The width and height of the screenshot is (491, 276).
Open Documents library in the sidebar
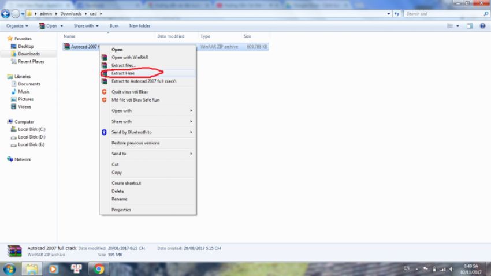click(x=29, y=84)
